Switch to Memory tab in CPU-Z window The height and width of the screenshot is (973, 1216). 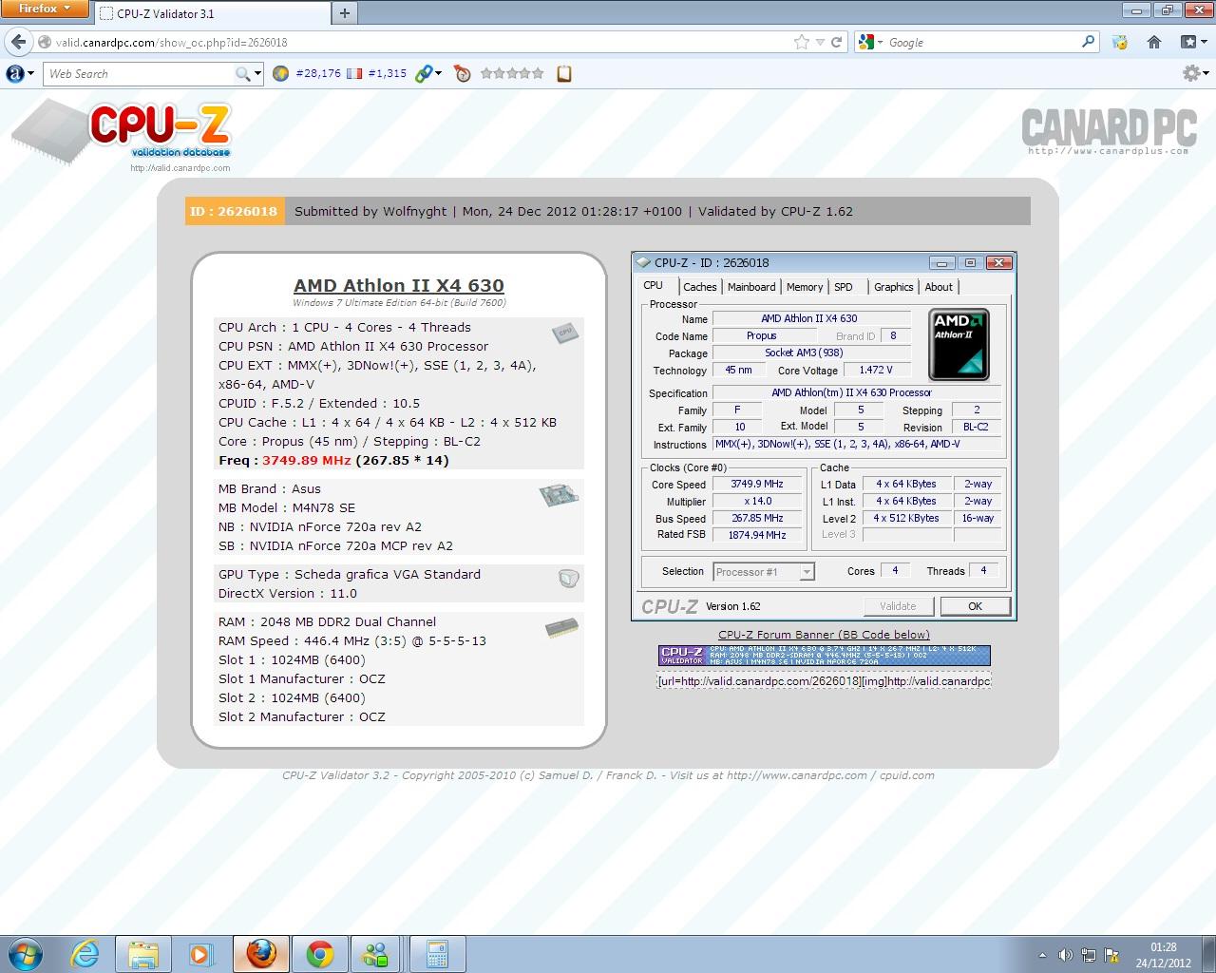tap(805, 287)
